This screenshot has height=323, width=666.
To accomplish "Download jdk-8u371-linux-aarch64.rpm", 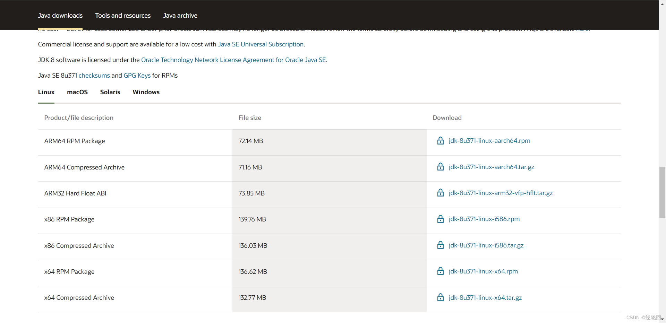I will click(x=489, y=141).
